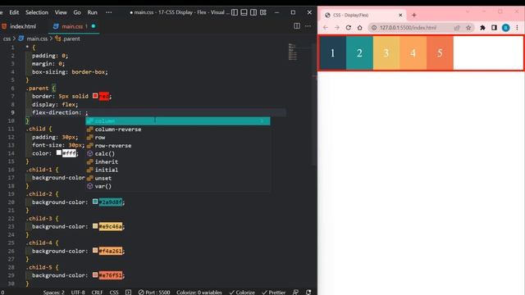Image resolution: width=525 pixels, height=295 pixels.
Task: Click the Colorize checkmark status item
Action: (242, 293)
